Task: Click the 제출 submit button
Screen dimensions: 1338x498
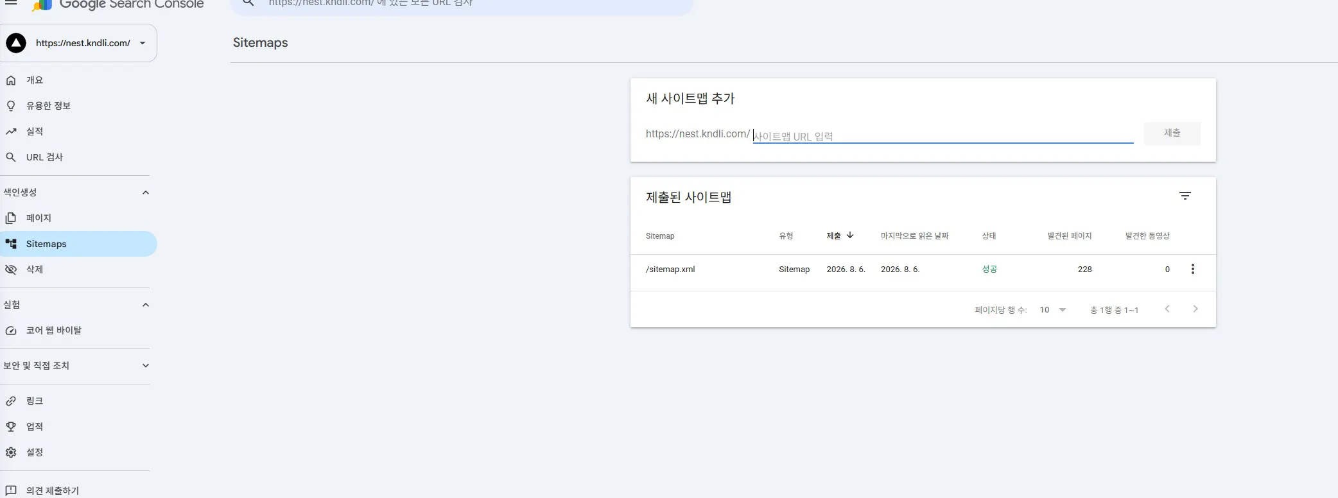Action: [1172, 133]
